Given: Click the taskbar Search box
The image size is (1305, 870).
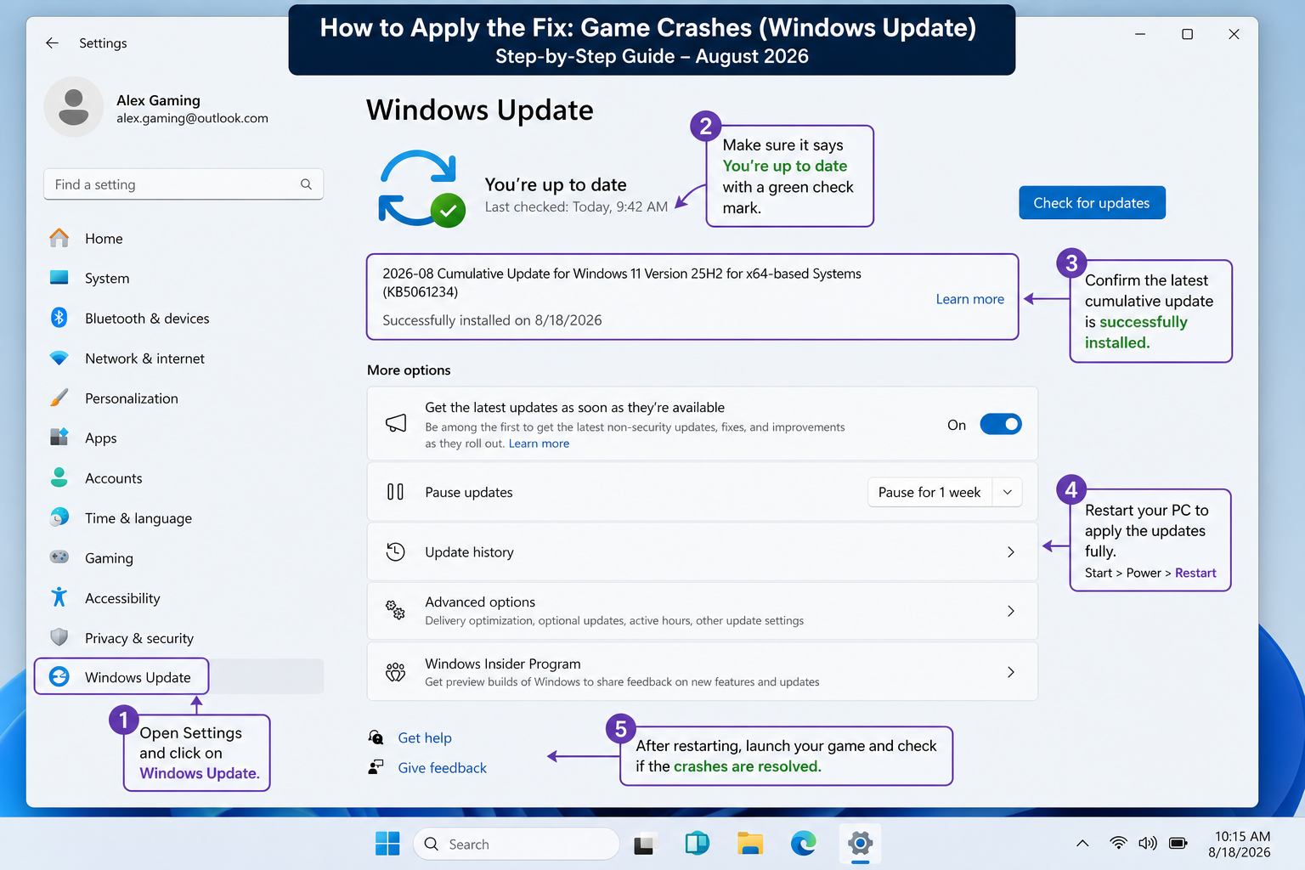Looking at the screenshot, I should [516, 844].
